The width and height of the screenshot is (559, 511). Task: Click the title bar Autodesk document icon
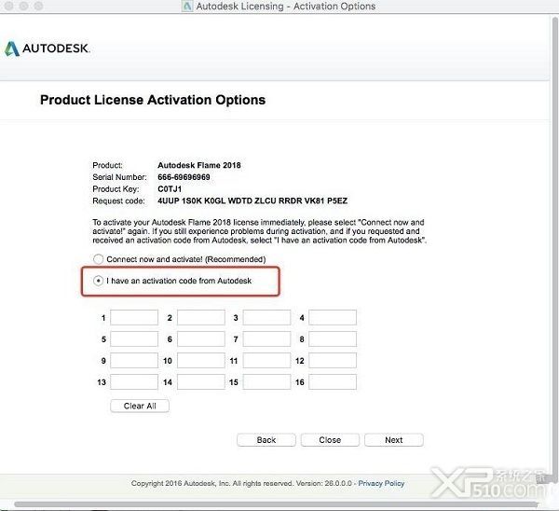tap(187, 7)
